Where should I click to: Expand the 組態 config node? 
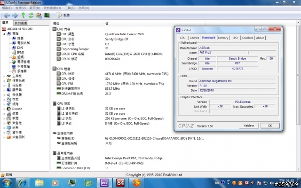(4, 128)
